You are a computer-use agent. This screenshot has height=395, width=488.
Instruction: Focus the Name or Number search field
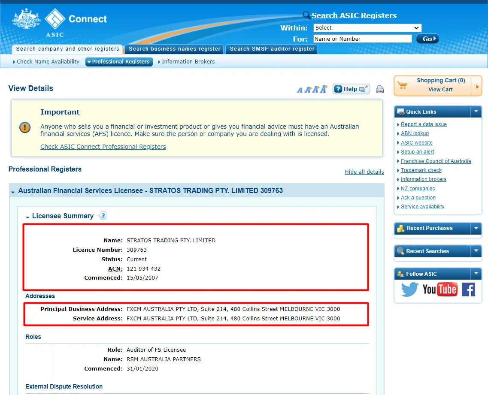(x=362, y=39)
